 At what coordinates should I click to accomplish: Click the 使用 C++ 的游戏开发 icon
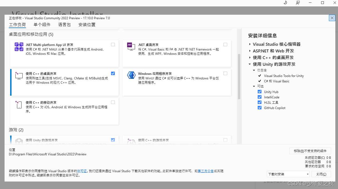131,141
